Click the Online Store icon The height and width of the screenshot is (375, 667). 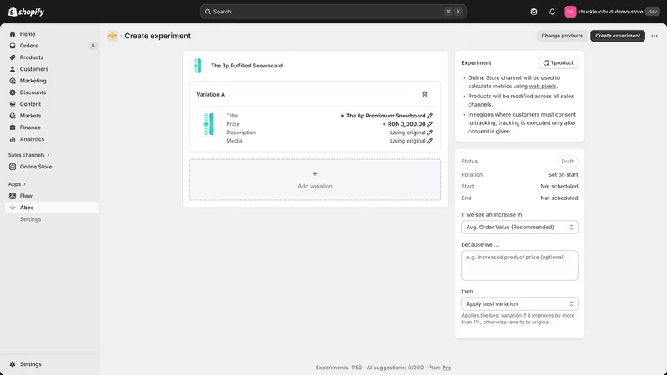coord(13,167)
